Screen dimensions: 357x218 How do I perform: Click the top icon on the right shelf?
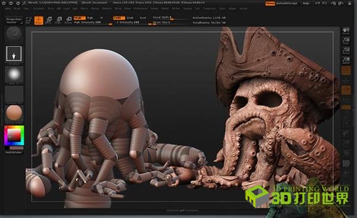[x=346, y=31]
